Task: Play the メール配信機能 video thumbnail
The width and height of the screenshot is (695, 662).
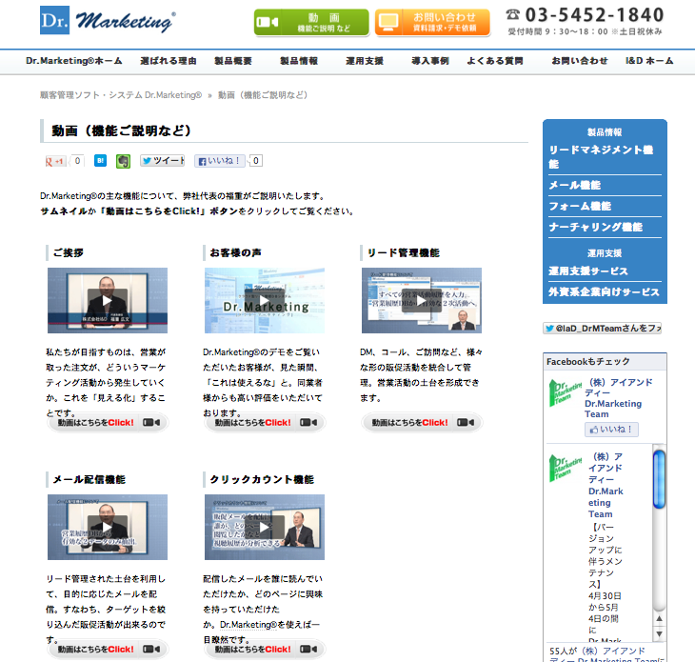Action: pos(108,527)
